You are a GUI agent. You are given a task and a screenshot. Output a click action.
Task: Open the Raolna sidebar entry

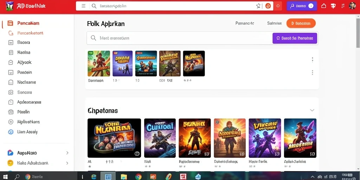click(24, 52)
